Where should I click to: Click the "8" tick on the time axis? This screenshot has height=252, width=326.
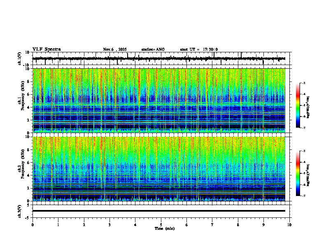[x=238, y=225]
